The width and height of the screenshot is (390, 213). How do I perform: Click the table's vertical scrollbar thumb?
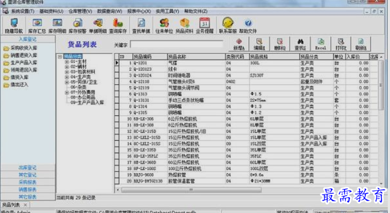(381, 85)
